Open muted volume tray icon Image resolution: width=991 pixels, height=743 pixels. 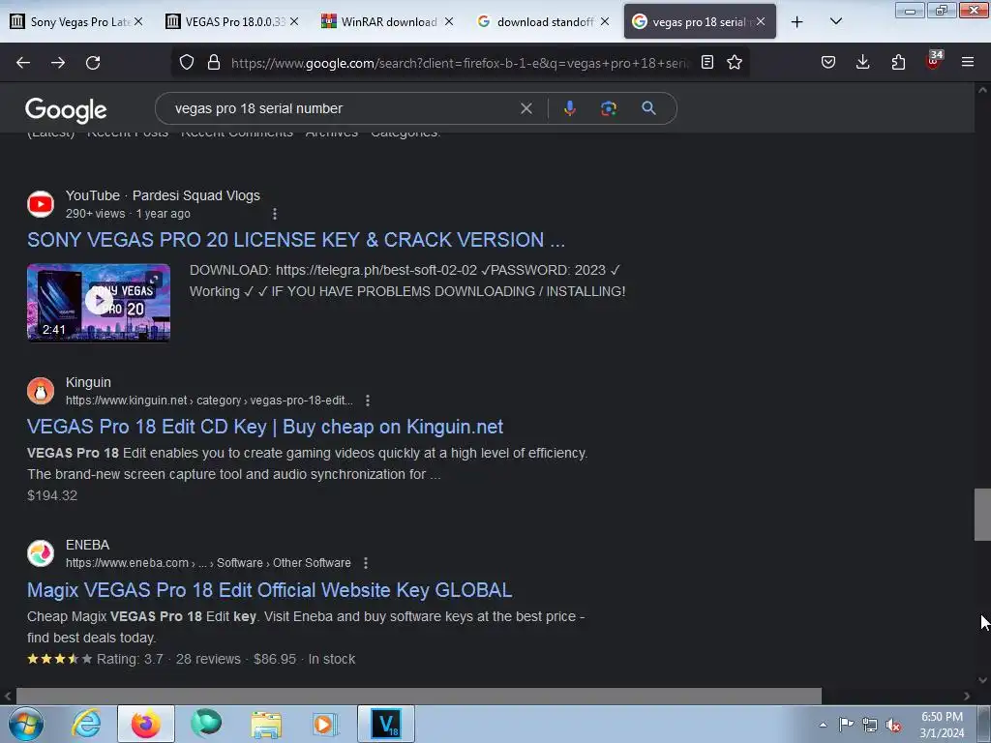point(893,725)
